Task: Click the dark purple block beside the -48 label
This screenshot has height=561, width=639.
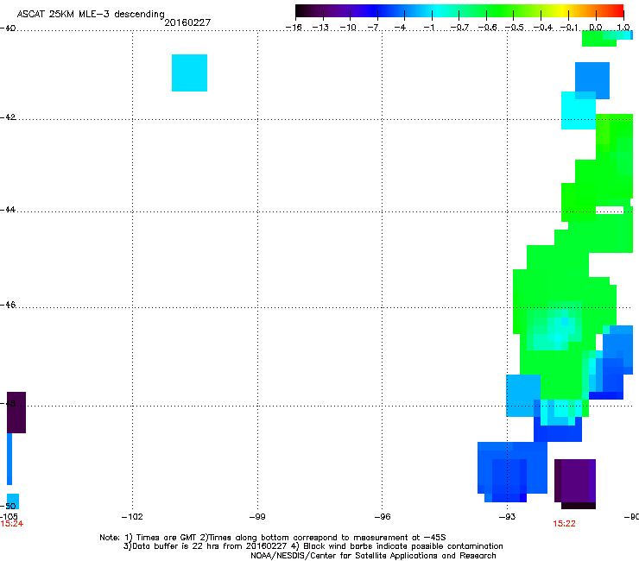Action: [16, 413]
